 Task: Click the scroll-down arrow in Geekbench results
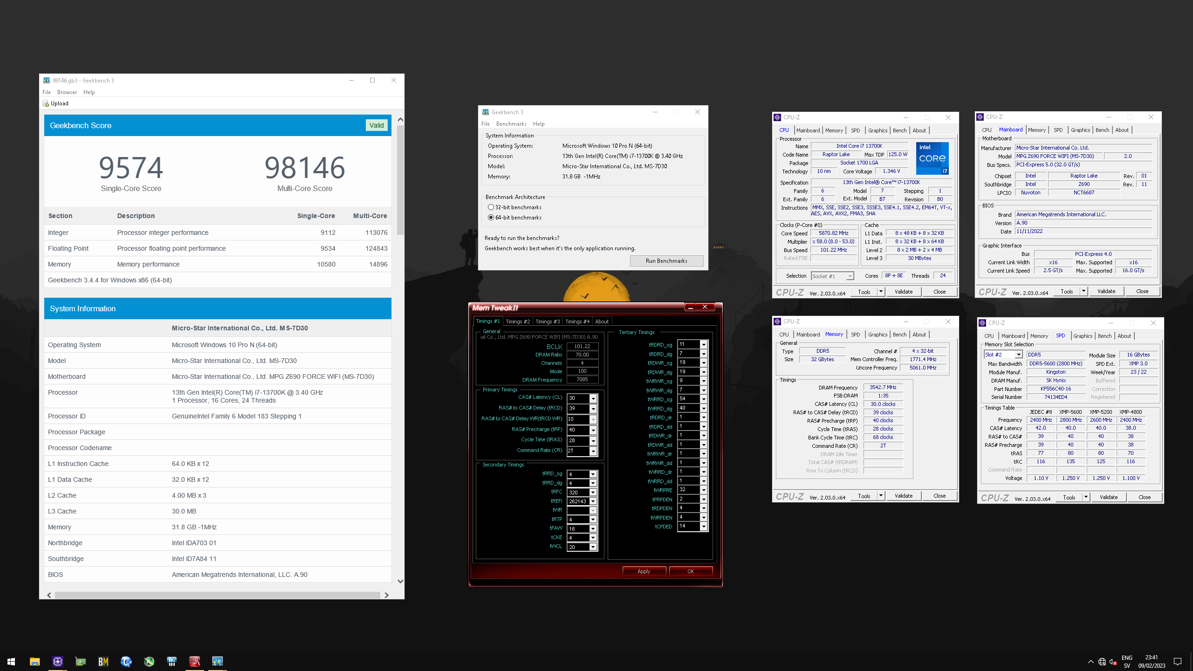[x=400, y=581]
